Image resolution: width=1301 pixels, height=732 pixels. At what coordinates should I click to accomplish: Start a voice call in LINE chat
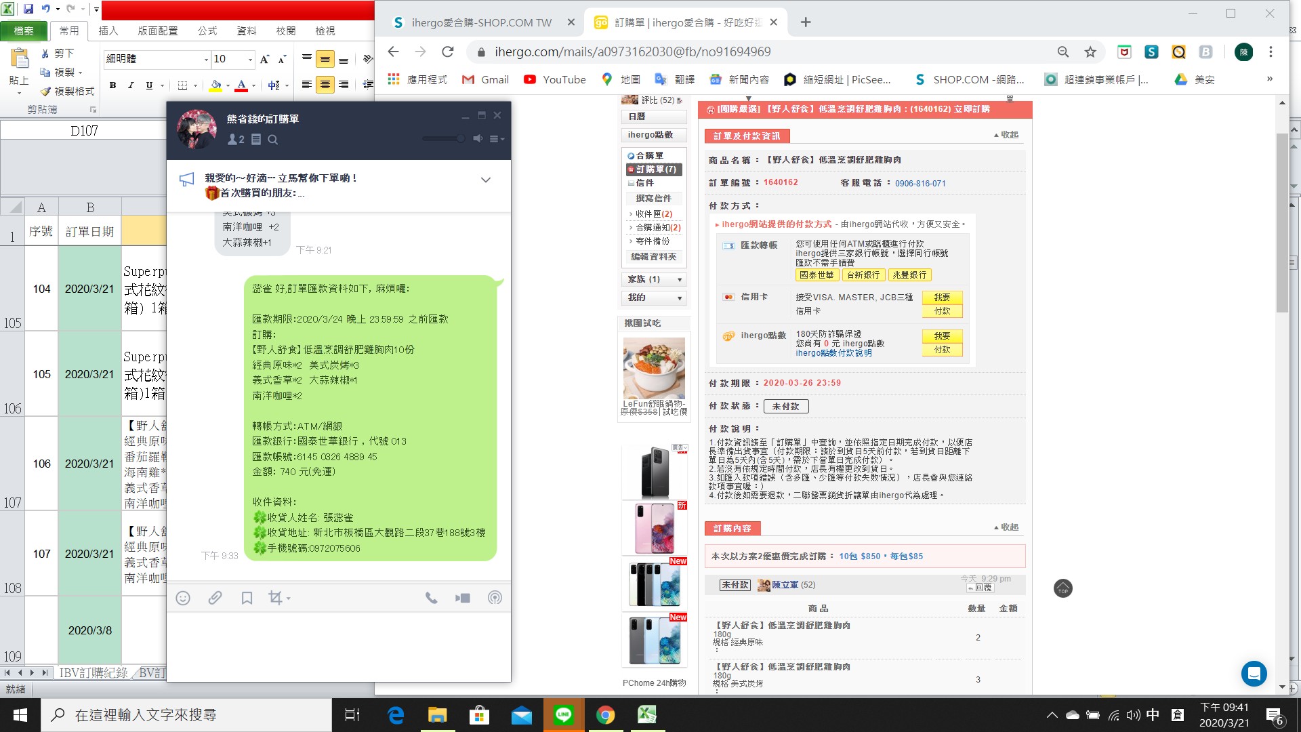[x=431, y=598]
